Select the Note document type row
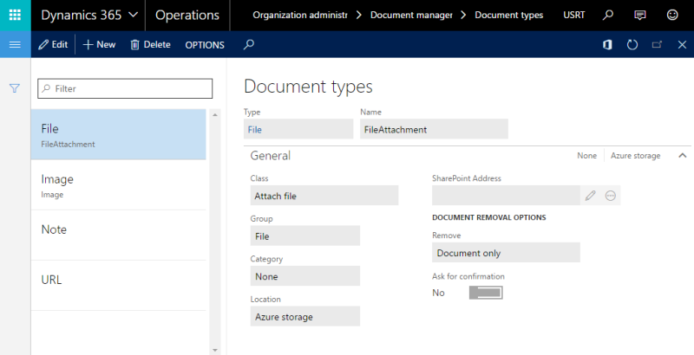694x355 pixels. tap(118, 236)
